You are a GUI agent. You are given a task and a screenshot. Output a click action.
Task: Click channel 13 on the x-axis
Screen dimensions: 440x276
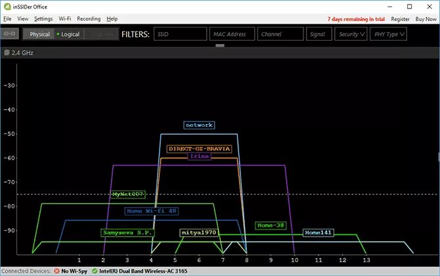click(366, 260)
